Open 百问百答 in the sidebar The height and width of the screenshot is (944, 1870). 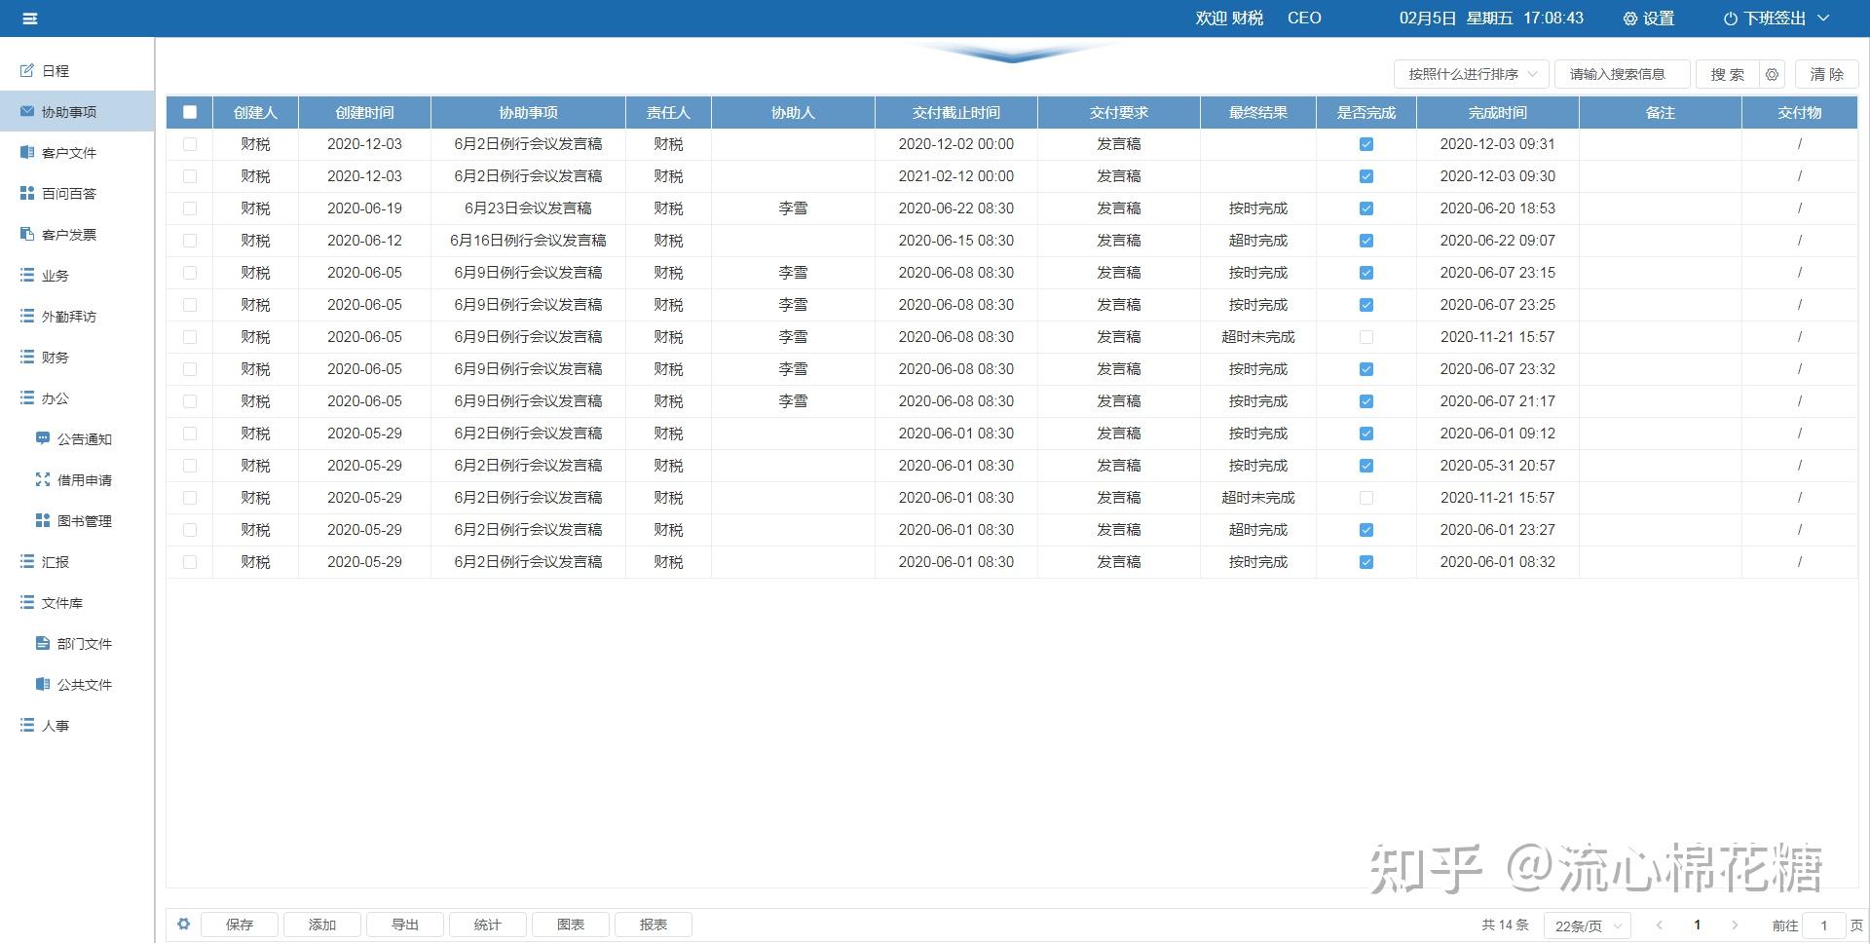click(77, 193)
